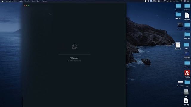This screenshot has height=107, width=191.
Task: Open the volume control in menu bar
Action: pyautogui.click(x=171, y=1)
